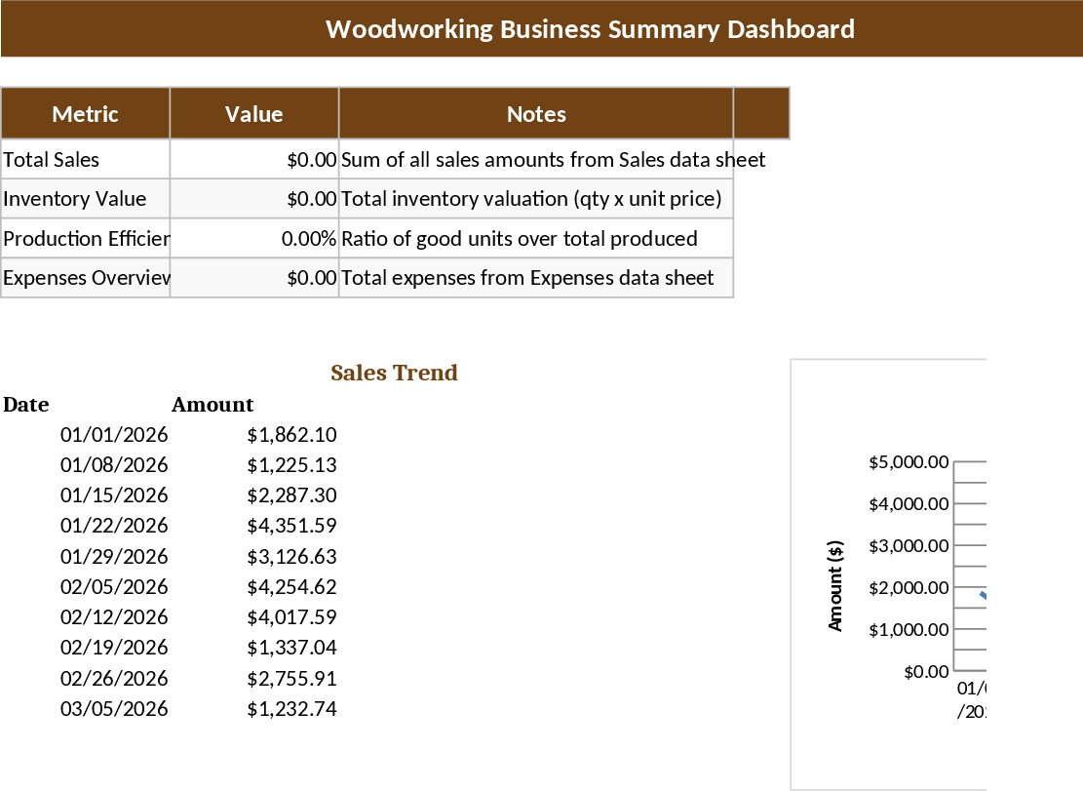
Task: Select the Sales Trend title text
Action: pyautogui.click(x=394, y=372)
